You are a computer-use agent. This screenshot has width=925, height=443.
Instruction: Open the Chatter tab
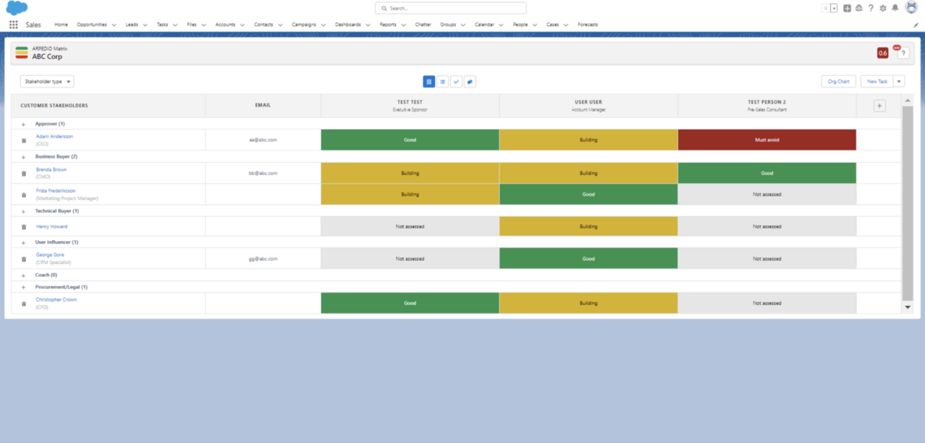423,24
